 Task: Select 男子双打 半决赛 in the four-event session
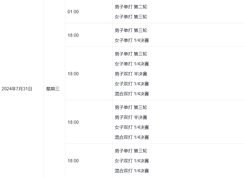(131, 117)
